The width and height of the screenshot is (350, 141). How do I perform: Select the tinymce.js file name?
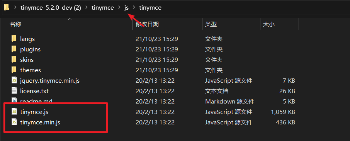34,112
